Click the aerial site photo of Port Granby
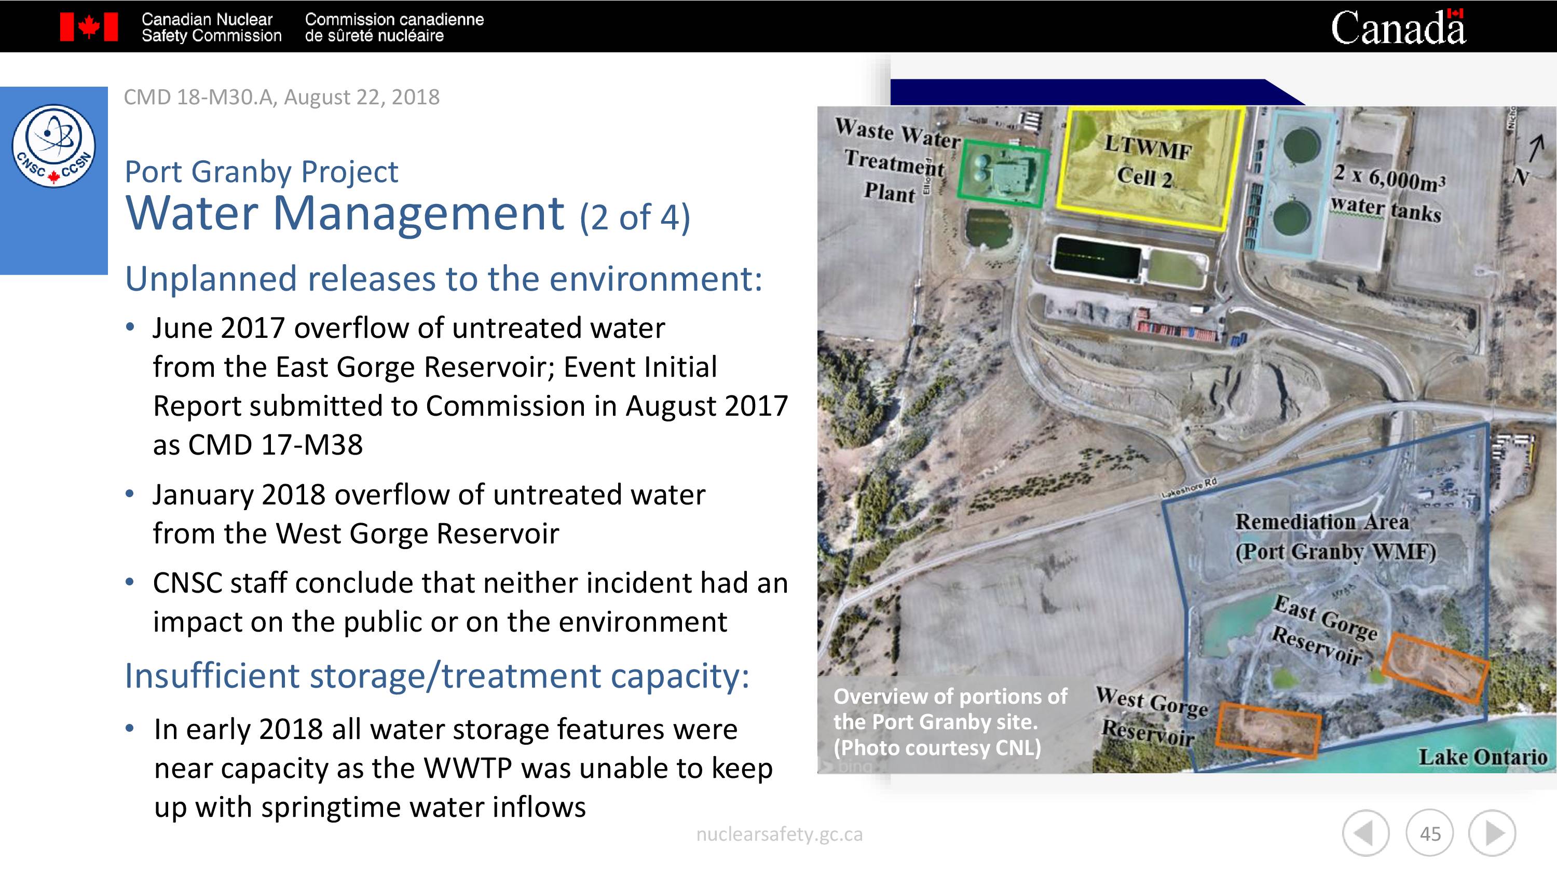 click(x=1186, y=440)
